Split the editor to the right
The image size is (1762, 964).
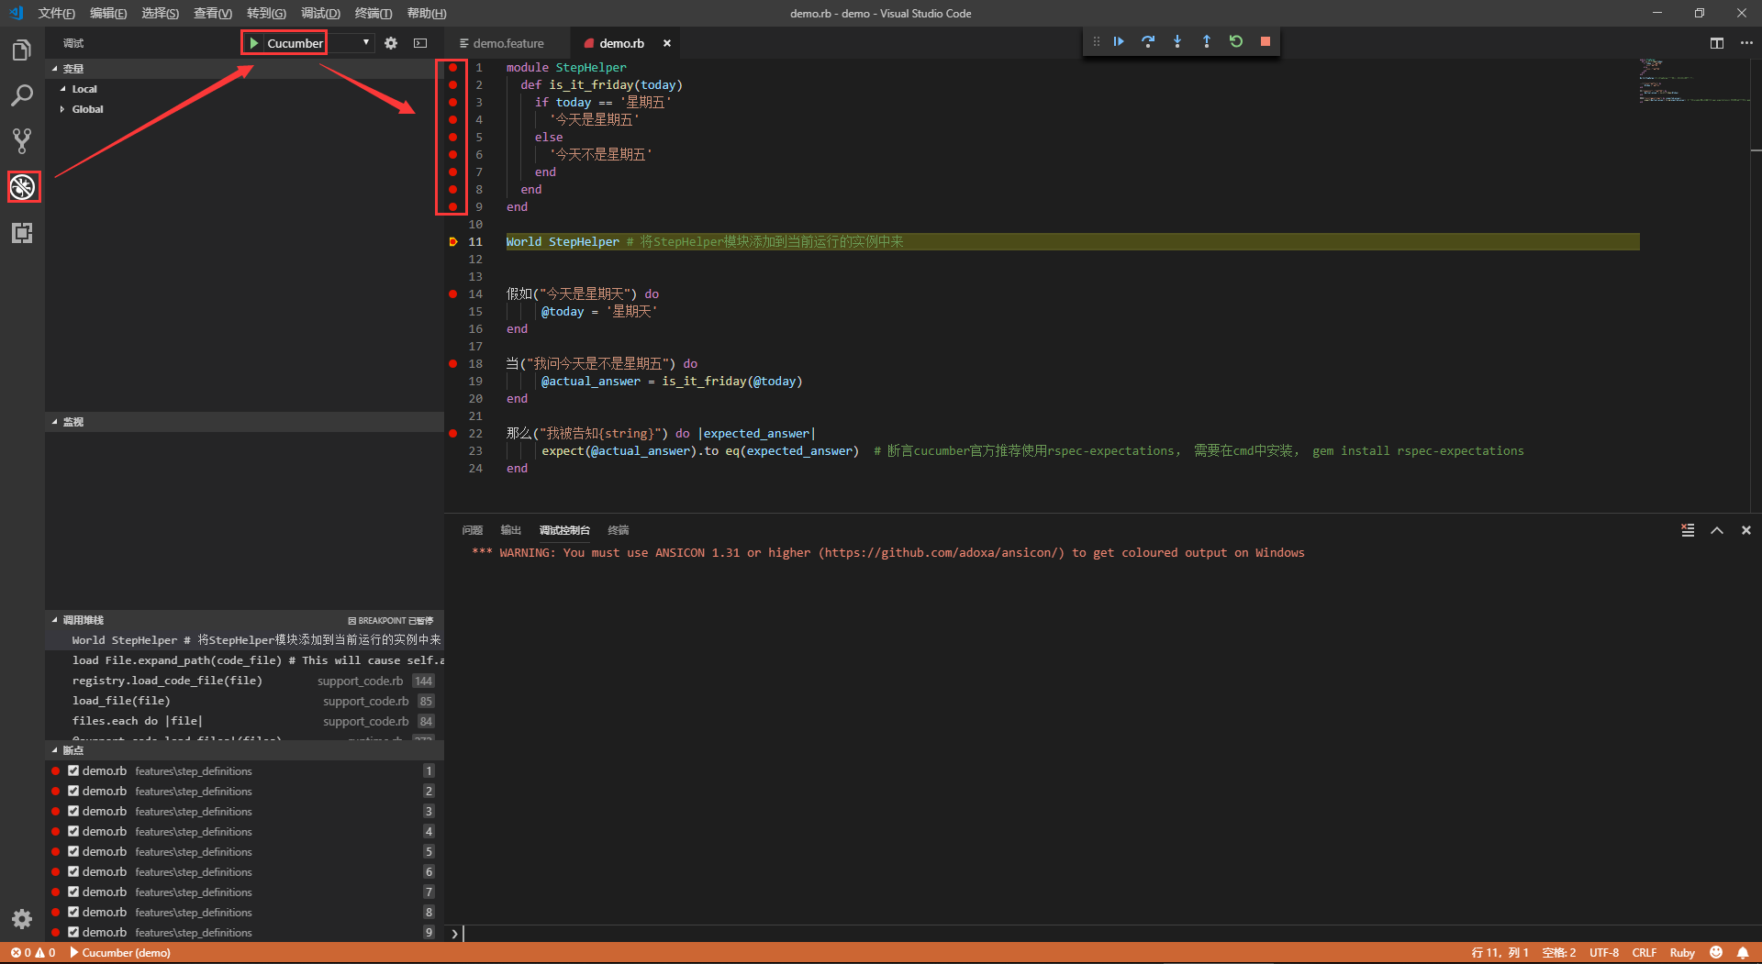click(x=1717, y=43)
